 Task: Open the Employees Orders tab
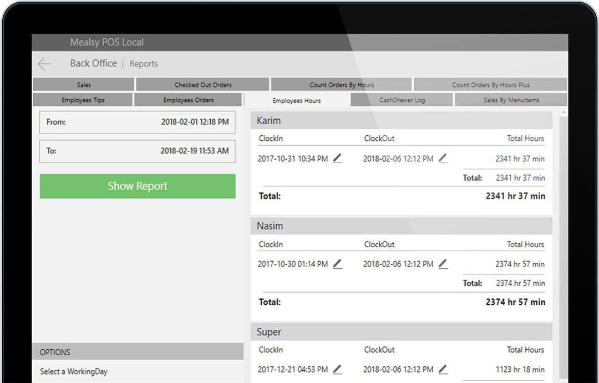(188, 100)
